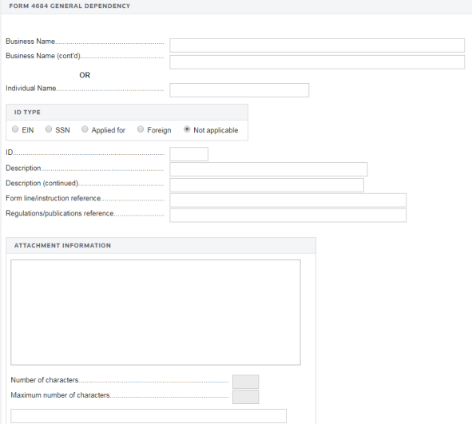This screenshot has height=424, width=472.
Task: Click the field below Maximum number of characters
Action: pos(149,416)
